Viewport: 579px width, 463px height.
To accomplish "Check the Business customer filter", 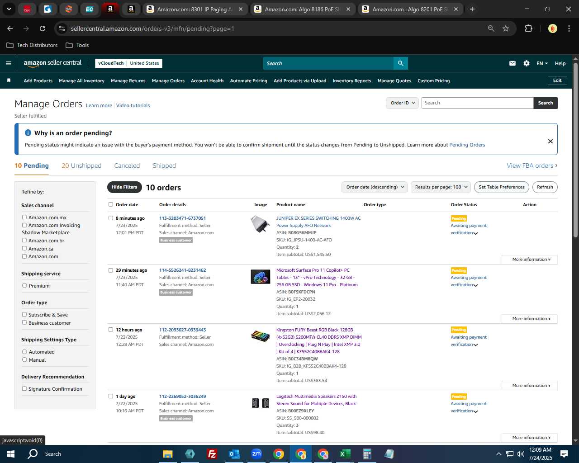I will (24, 323).
